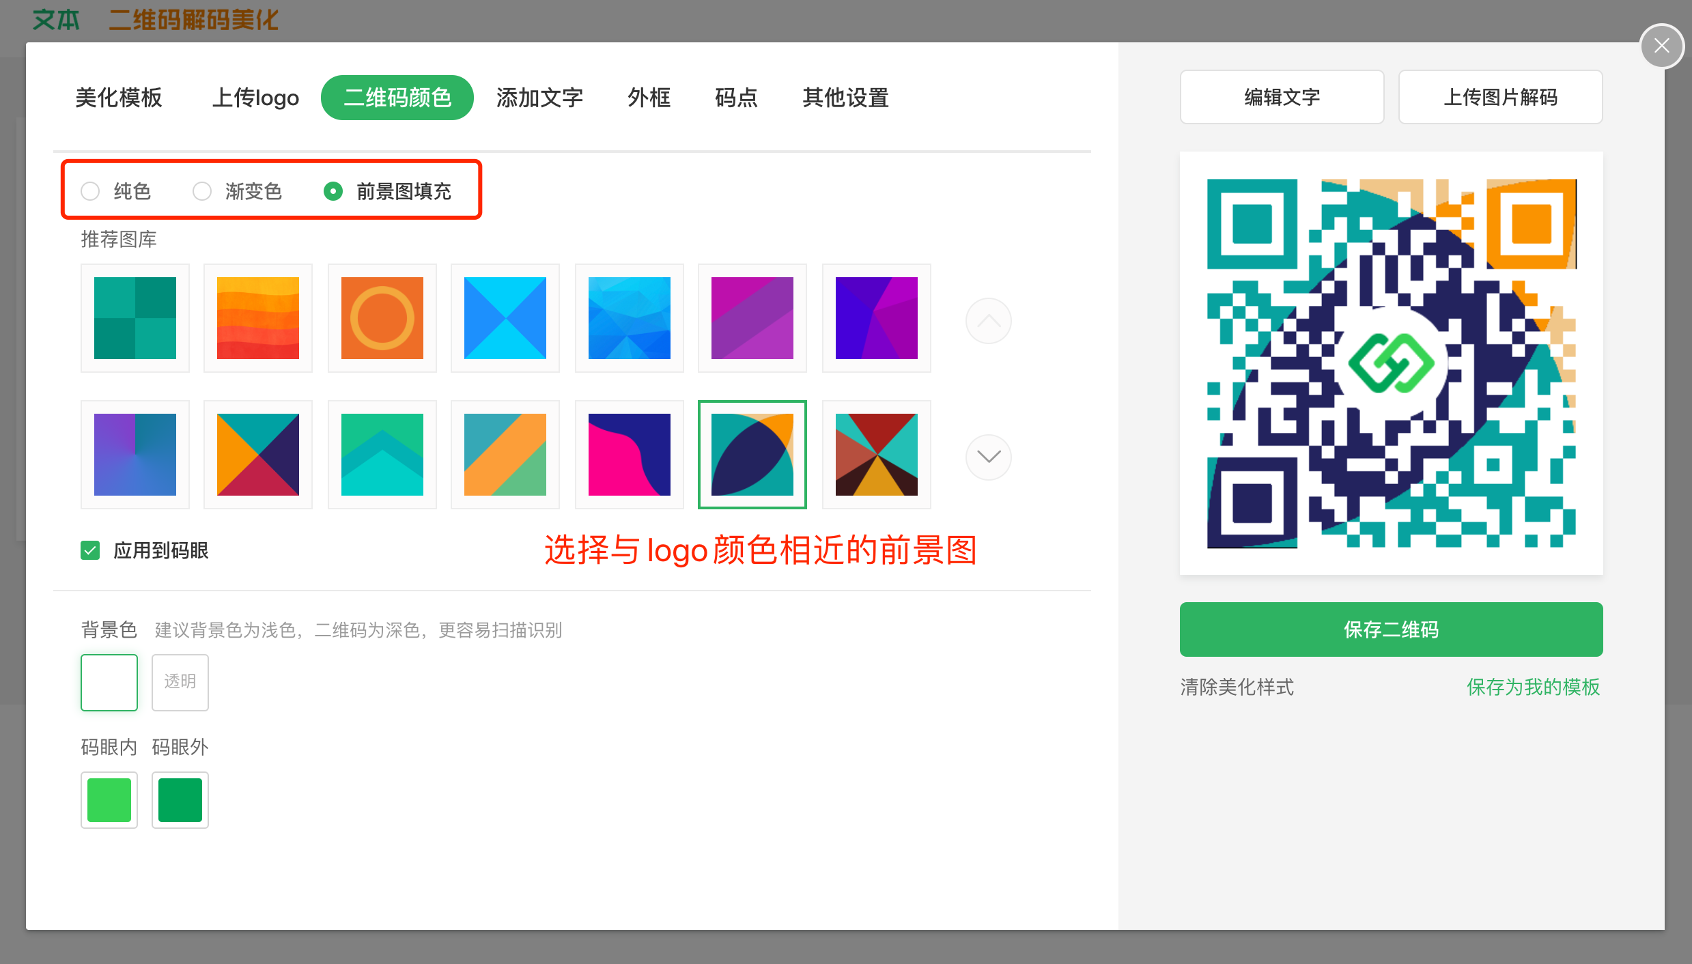The width and height of the screenshot is (1692, 964).
Task: Select the blue low-poly thumbnail
Action: (630, 318)
